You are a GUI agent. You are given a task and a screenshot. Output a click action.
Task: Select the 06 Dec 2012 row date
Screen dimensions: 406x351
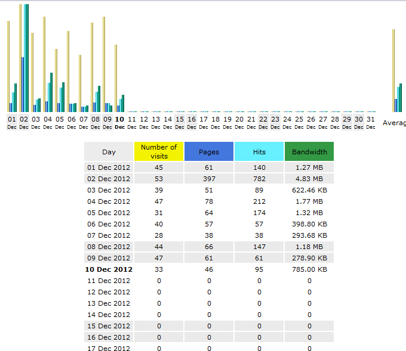click(x=109, y=224)
